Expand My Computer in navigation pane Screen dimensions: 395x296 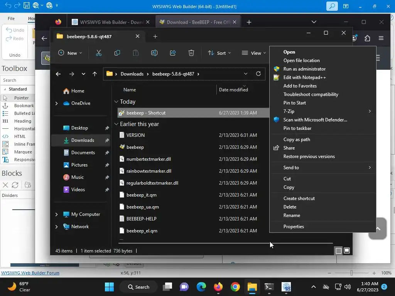point(56,214)
